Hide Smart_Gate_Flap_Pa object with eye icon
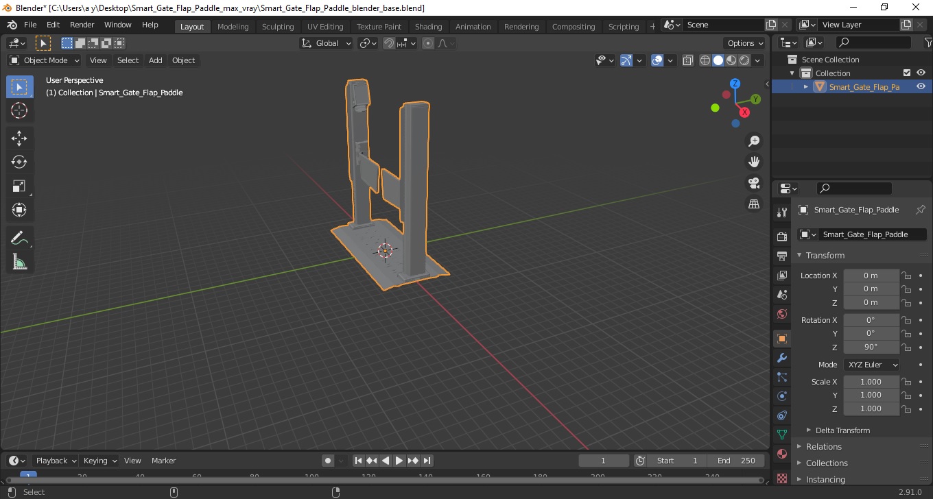 921,86
